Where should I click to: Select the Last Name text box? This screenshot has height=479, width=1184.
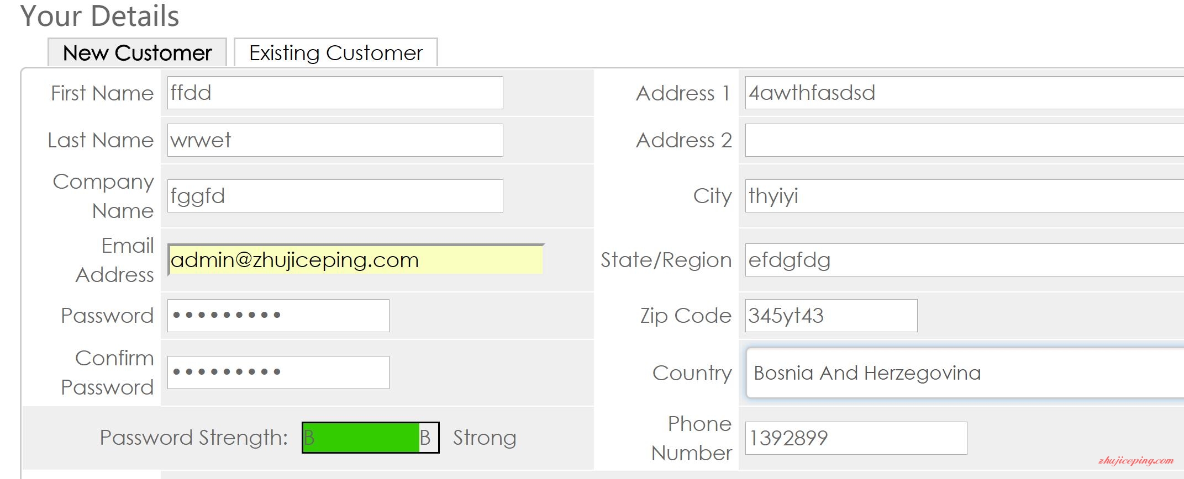click(335, 140)
